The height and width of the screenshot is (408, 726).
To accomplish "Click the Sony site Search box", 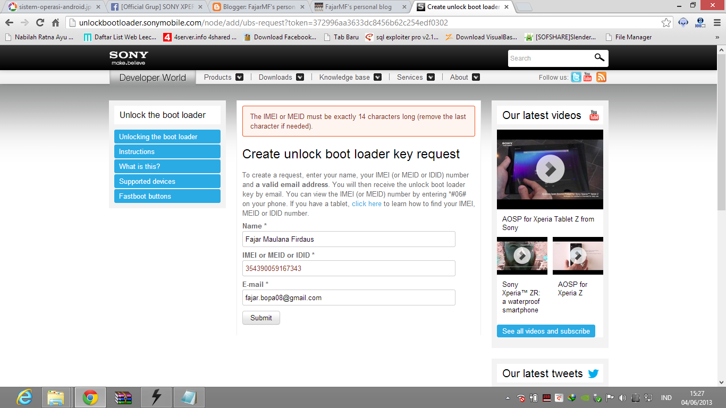I will click(550, 58).
